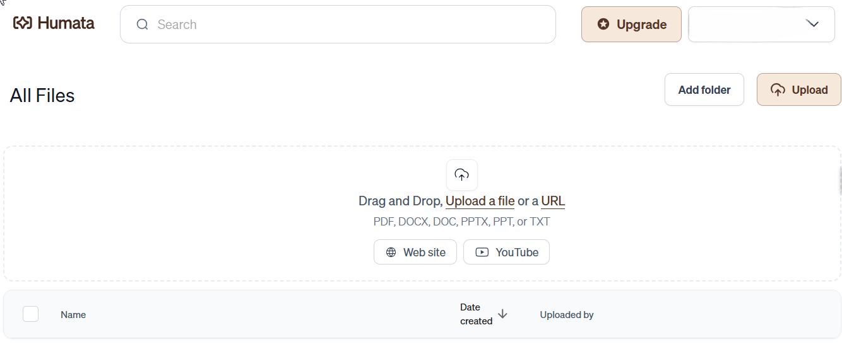Sort by the Date created column header
The image size is (842, 347).
point(476,314)
